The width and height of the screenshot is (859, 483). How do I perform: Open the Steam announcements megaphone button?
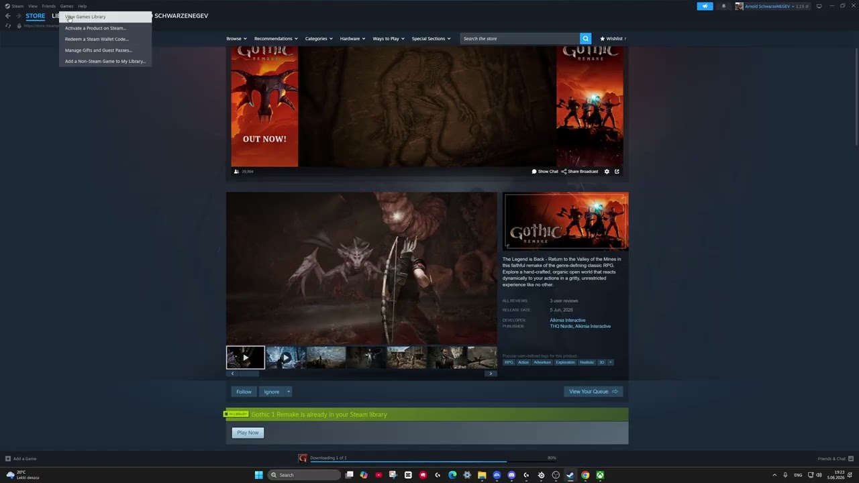point(705,6)
